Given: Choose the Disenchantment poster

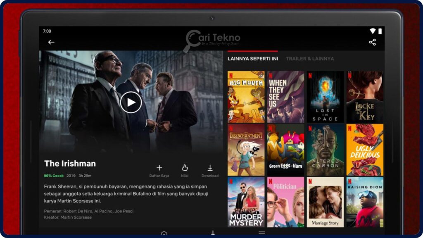Looking at the screenshot, I should click(246, 150).
